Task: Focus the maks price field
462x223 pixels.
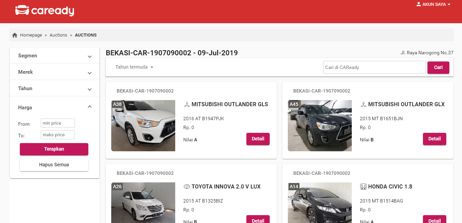Action: pos(58,135)
